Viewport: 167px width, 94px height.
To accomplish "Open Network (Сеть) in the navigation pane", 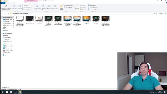I will 5,55.
